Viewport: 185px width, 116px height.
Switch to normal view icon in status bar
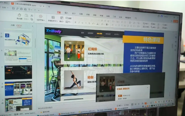(x=132, y=104)
